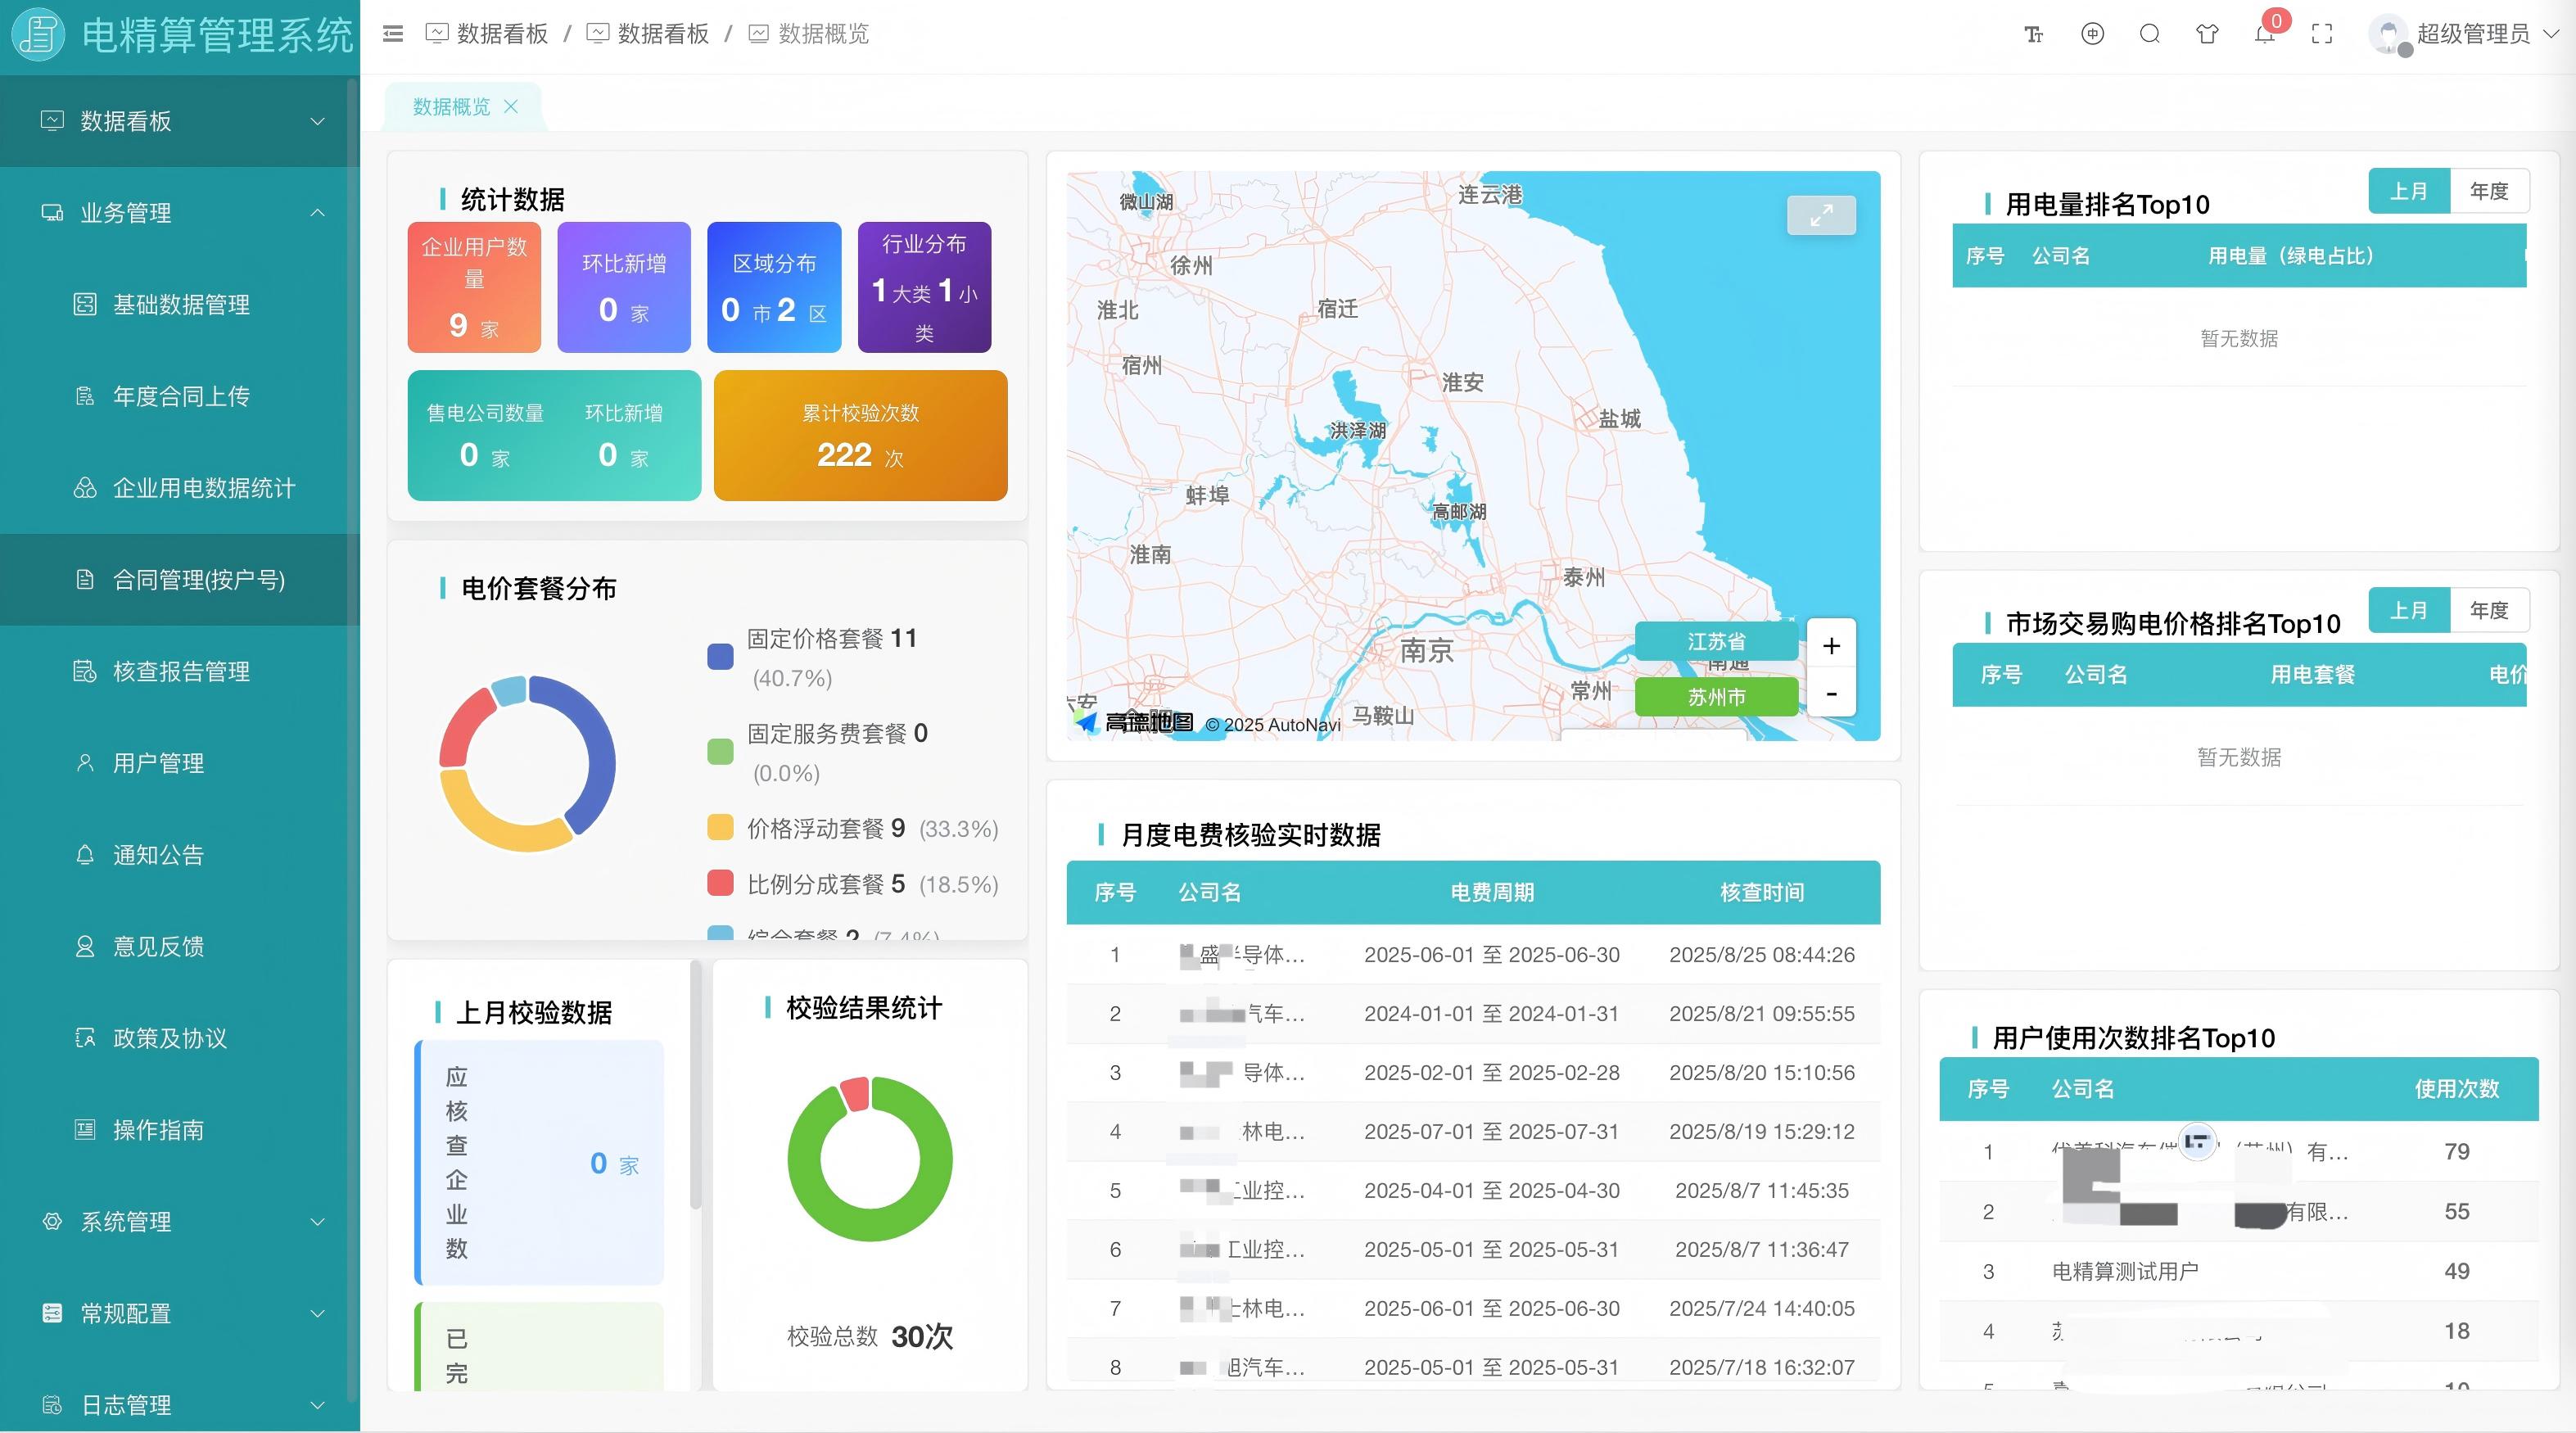This screenshot has height=1433, width=2576.
Task: Click the 江苏省 map button
Action: (1716, 641)
